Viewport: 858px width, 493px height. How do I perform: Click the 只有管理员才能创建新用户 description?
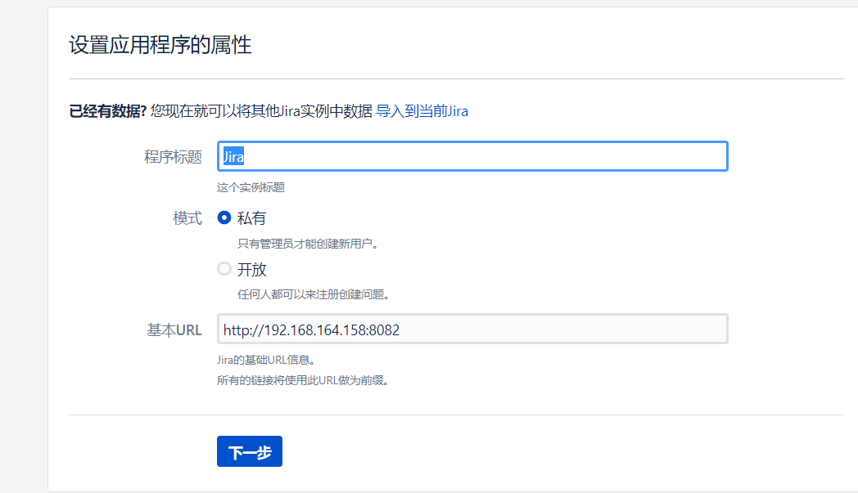308,243
